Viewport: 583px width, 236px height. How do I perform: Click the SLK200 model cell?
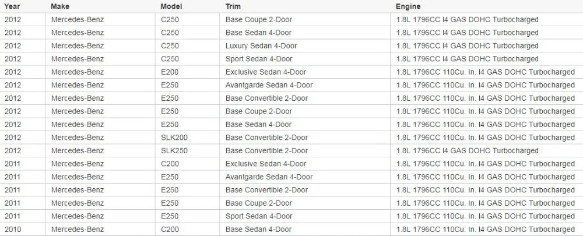click(187, 138)
